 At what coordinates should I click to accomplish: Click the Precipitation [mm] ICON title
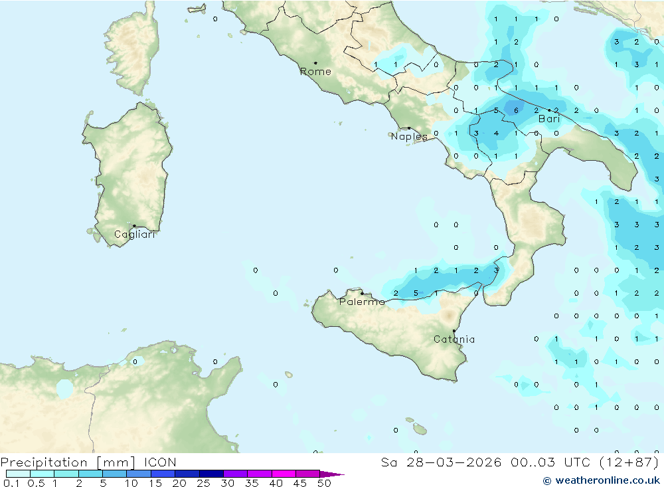coord(88,462)
